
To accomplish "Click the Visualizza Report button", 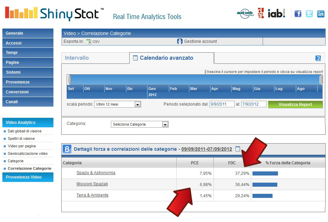I will click(x=295, y=104).
